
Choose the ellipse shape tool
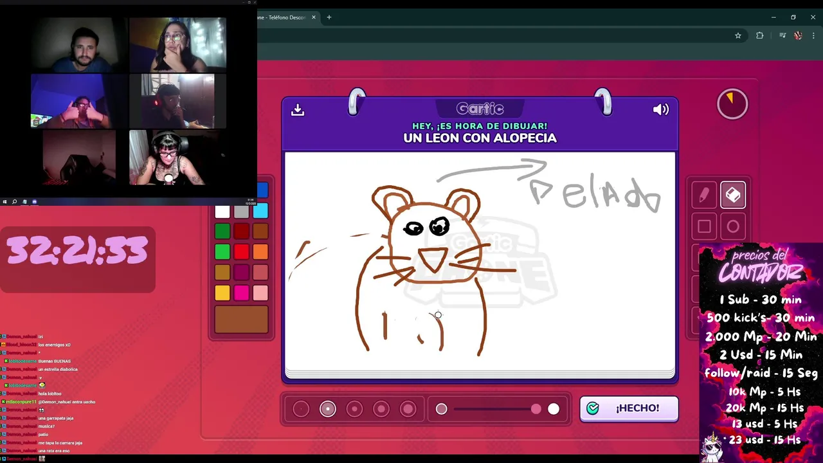(733, 226)
